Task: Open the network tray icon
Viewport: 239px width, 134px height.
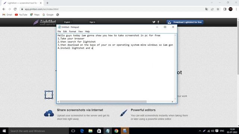Action: tap(208, 131)
